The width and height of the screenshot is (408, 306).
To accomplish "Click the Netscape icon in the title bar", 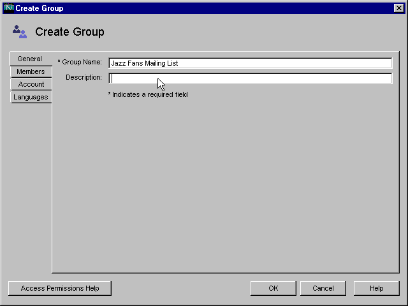I will [x=8, y=8].
